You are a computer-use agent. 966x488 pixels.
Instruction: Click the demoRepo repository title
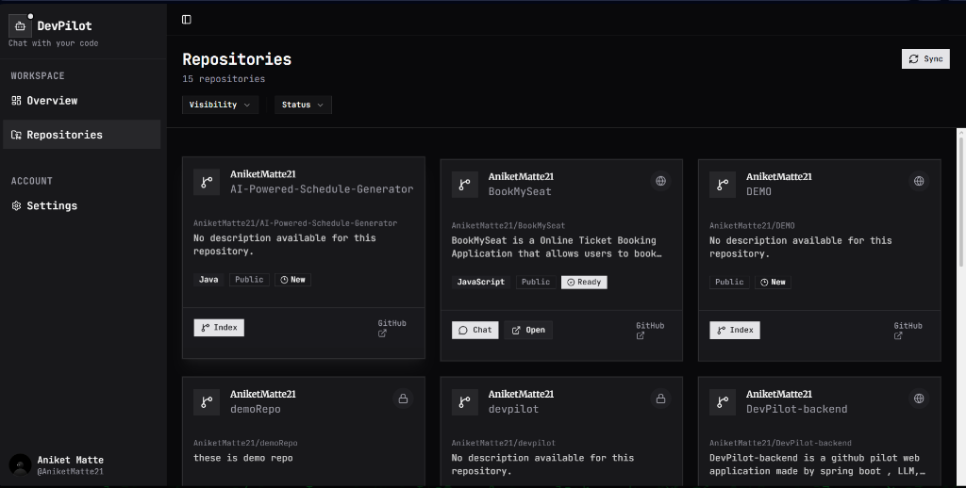pos(255,409)
